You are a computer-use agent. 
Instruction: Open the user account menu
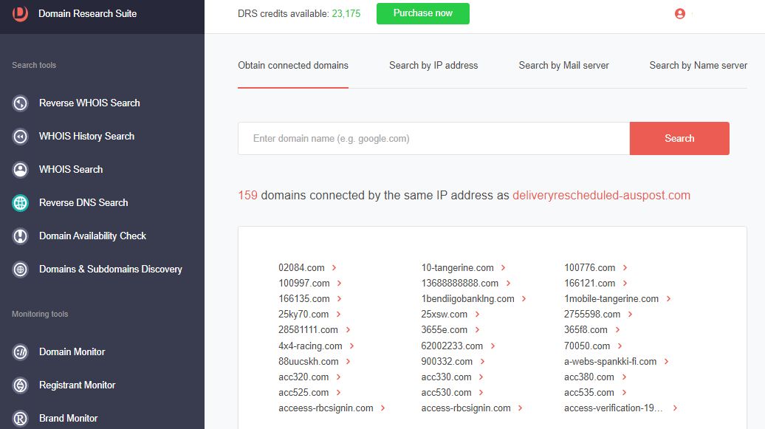[x=679, y=13]
